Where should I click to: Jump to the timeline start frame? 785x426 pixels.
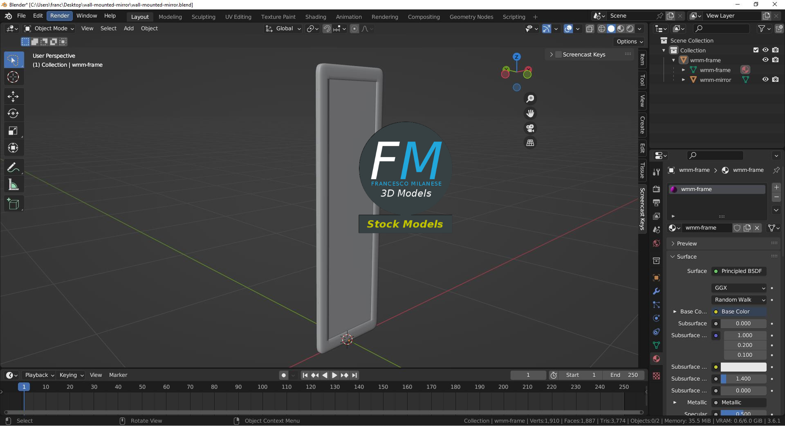(x=305, y=375)
